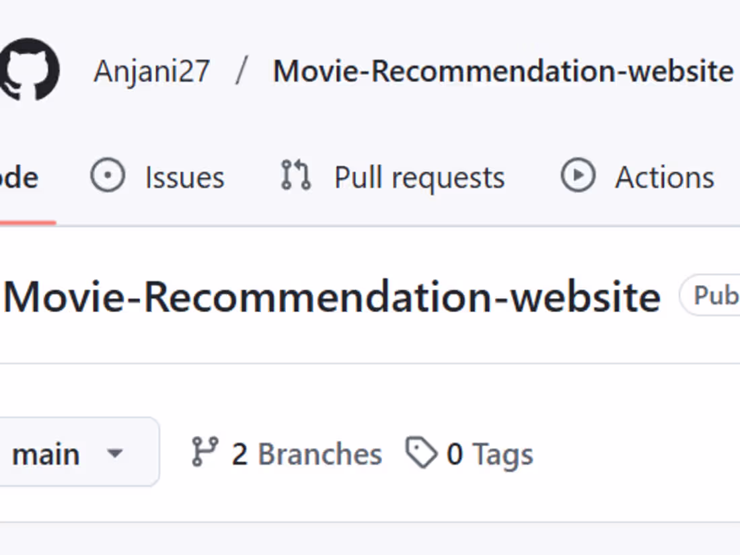The height and width of the screenshot is (555, 740).
Task: Open the Anjani27 profile link
Action: tap(151, 70)
